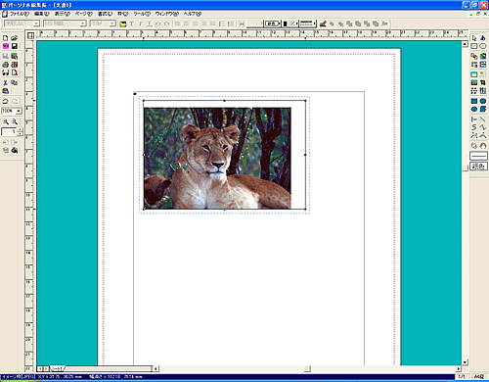This screenshot has height=382, width=489.
Task: Undo the last action with the undo arrow
Action: tap(5, 101)
